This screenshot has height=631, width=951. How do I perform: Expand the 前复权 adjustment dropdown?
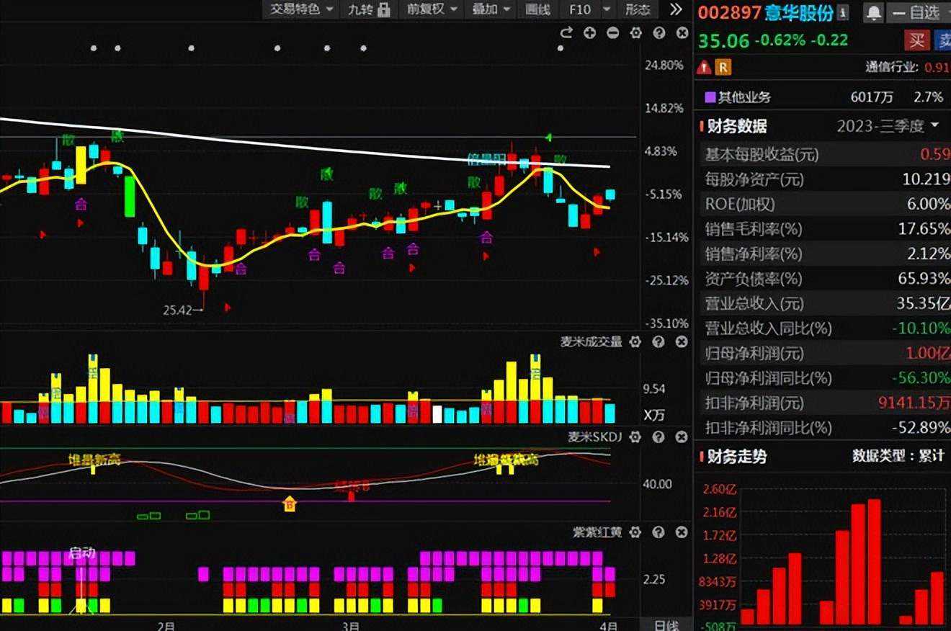pyautogui.click(x=432, y=9)
